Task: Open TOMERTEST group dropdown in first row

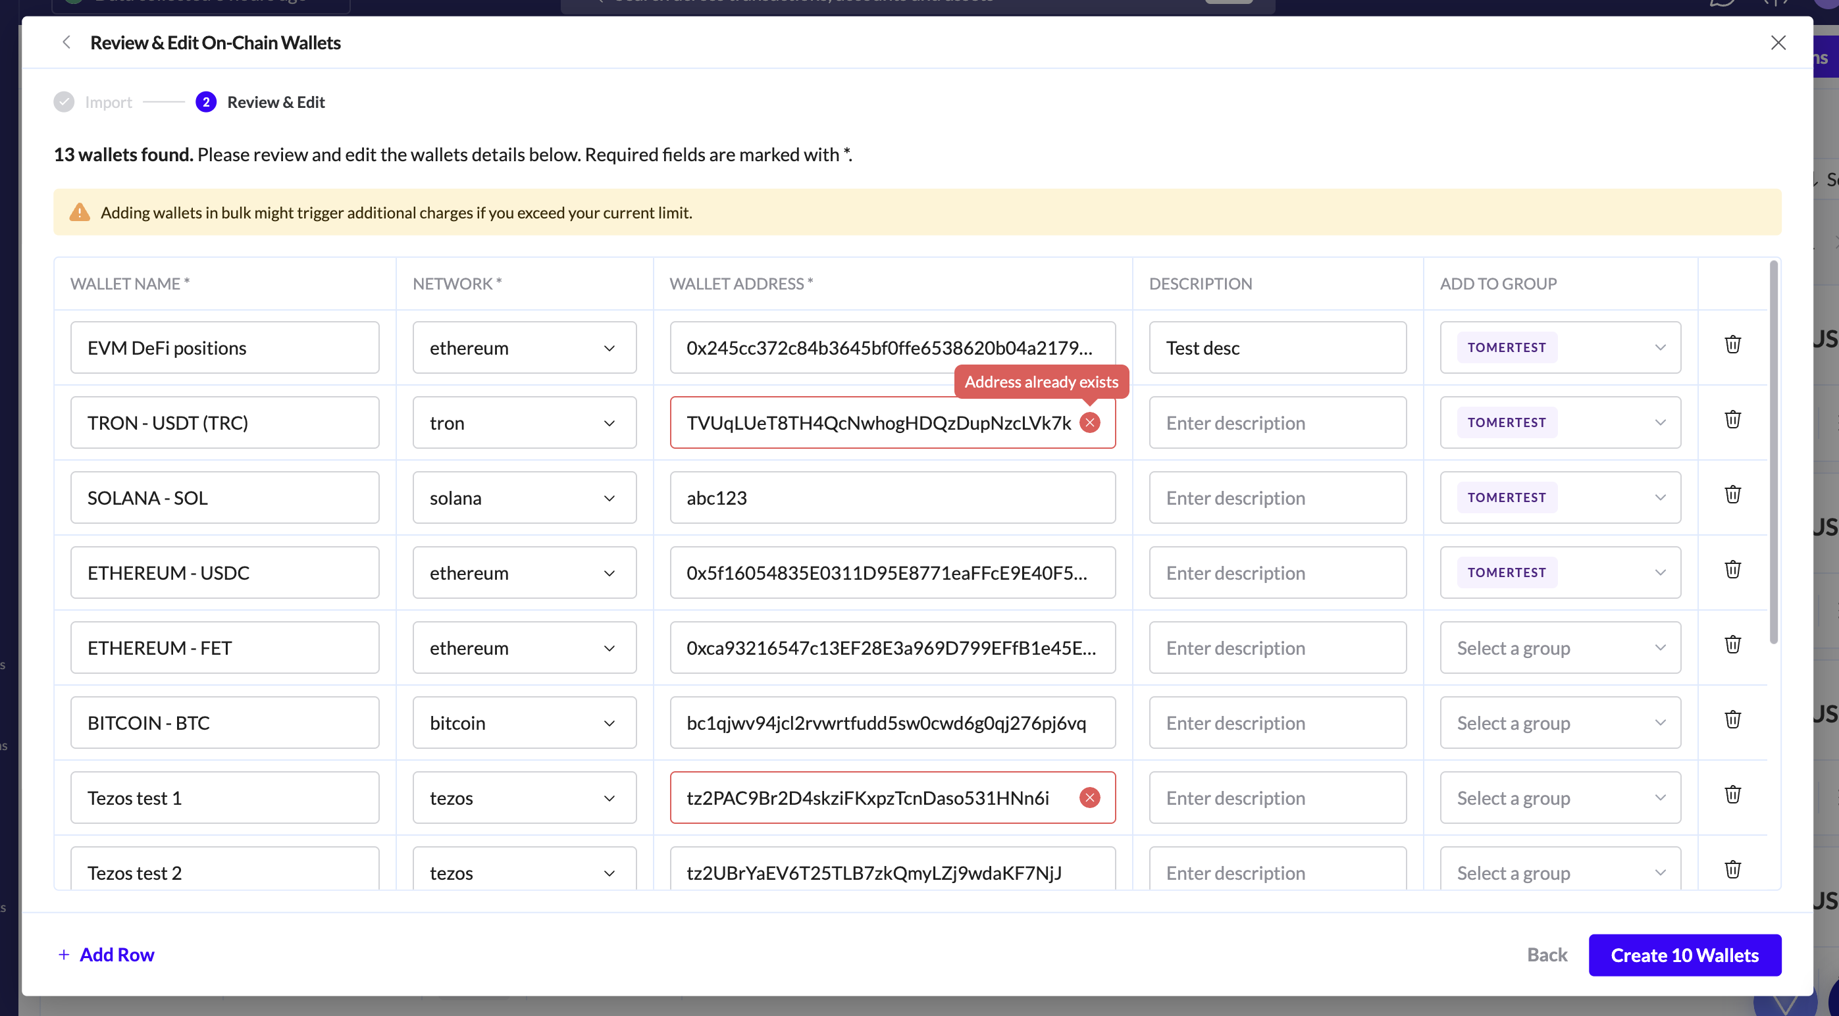Action: pyautogui.click(x=1560, y=347)
